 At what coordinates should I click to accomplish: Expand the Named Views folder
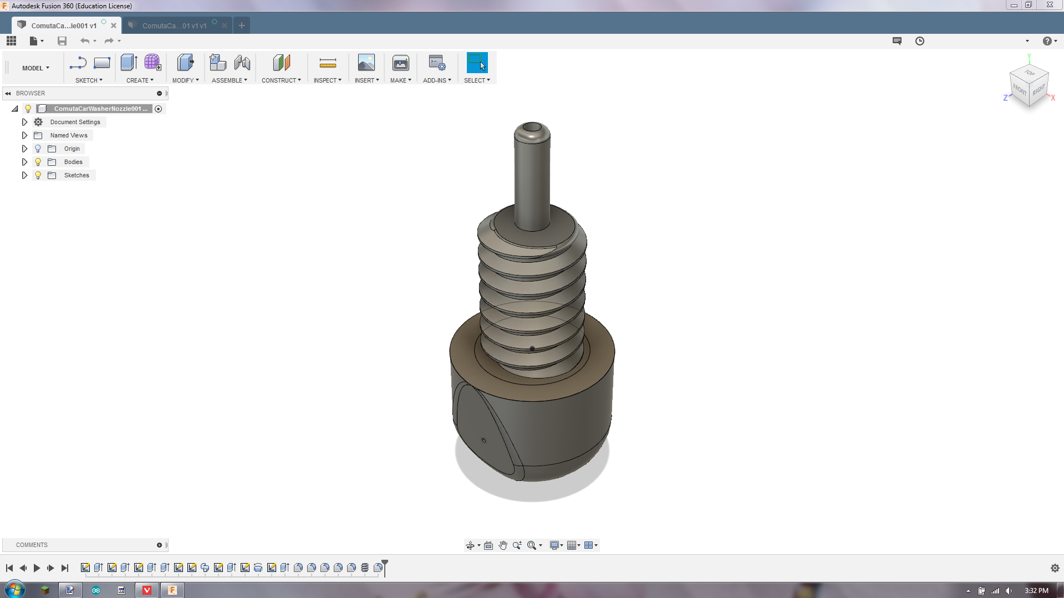point(24,135)
